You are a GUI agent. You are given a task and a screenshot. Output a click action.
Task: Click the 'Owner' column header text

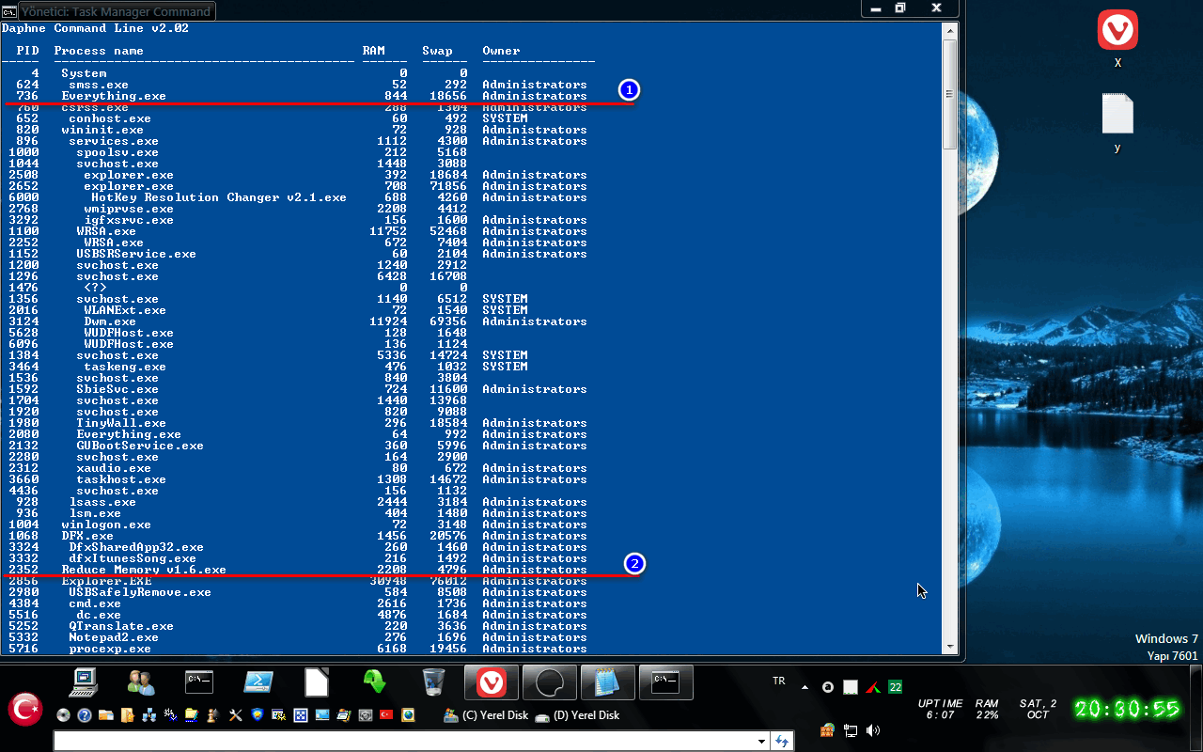501,51
